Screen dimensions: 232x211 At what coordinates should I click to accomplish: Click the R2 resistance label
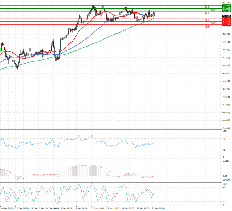pos(213,10)
